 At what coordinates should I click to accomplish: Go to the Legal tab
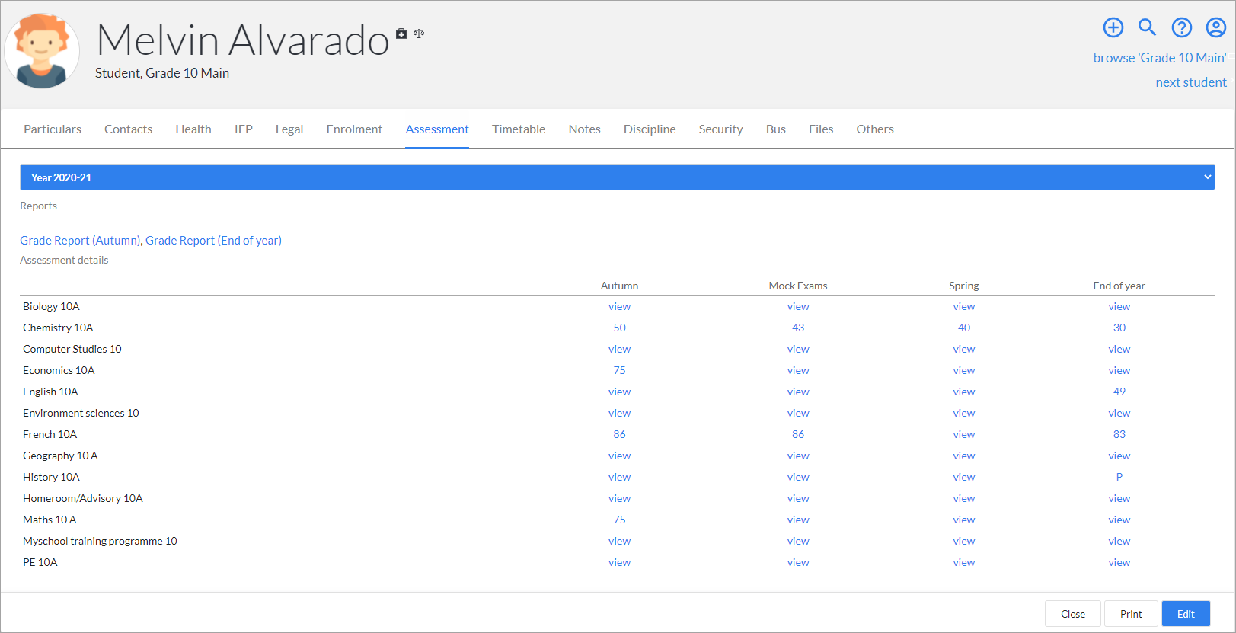(x=289, y=129)
